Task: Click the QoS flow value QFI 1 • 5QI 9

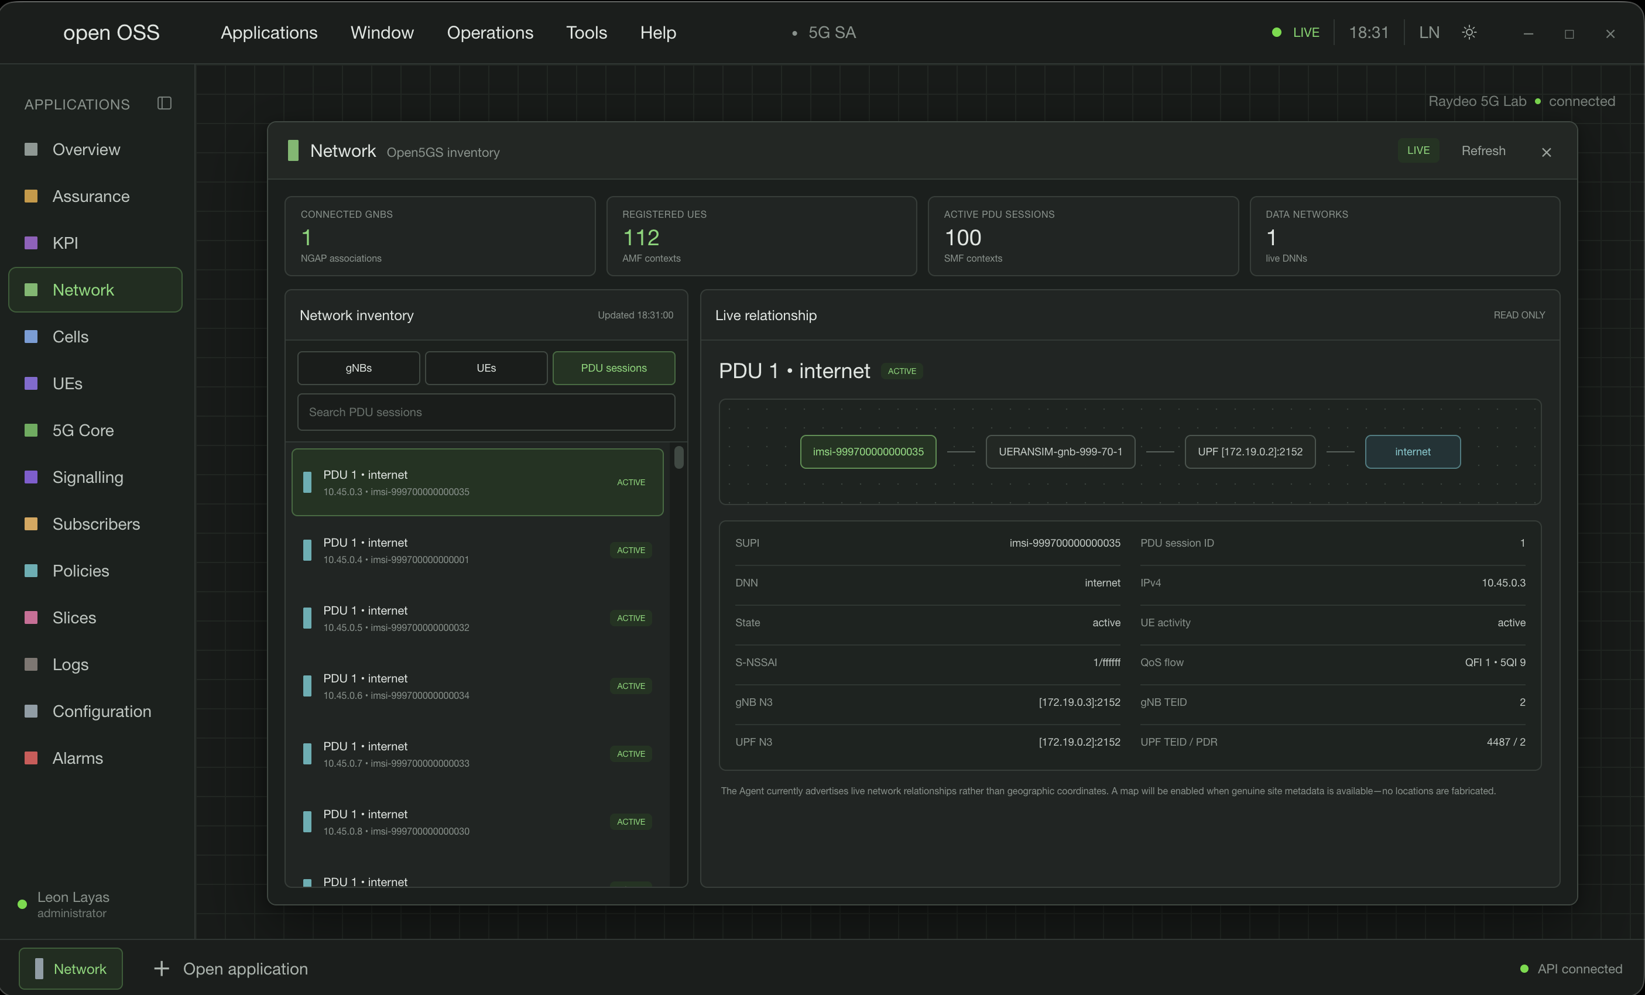Action: click(1495, 662)
